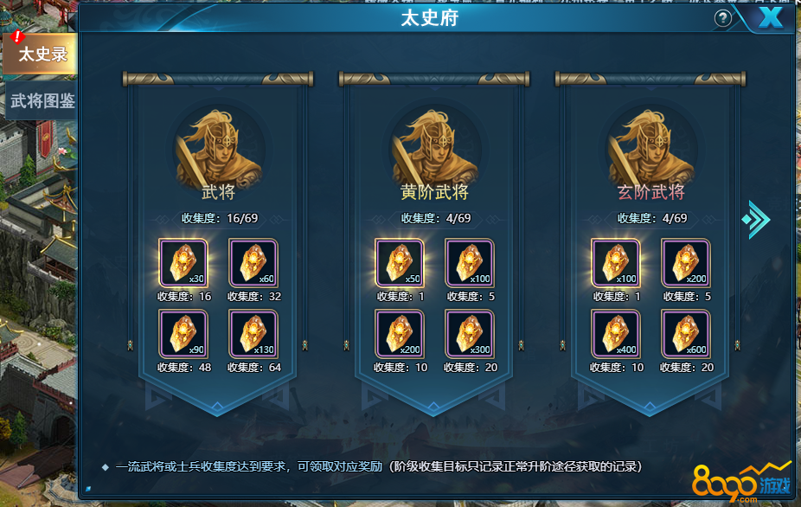Click the x100 reward in 黄阶武将 banner
801x507 pixels.
(x=470, y=263)
